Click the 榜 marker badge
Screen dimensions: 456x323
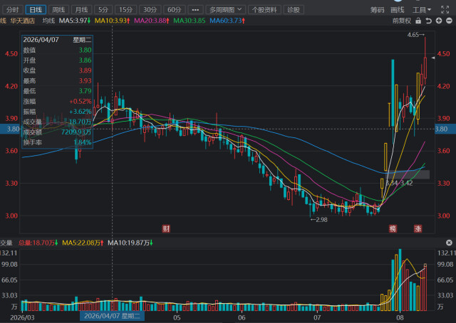point(393,228)
